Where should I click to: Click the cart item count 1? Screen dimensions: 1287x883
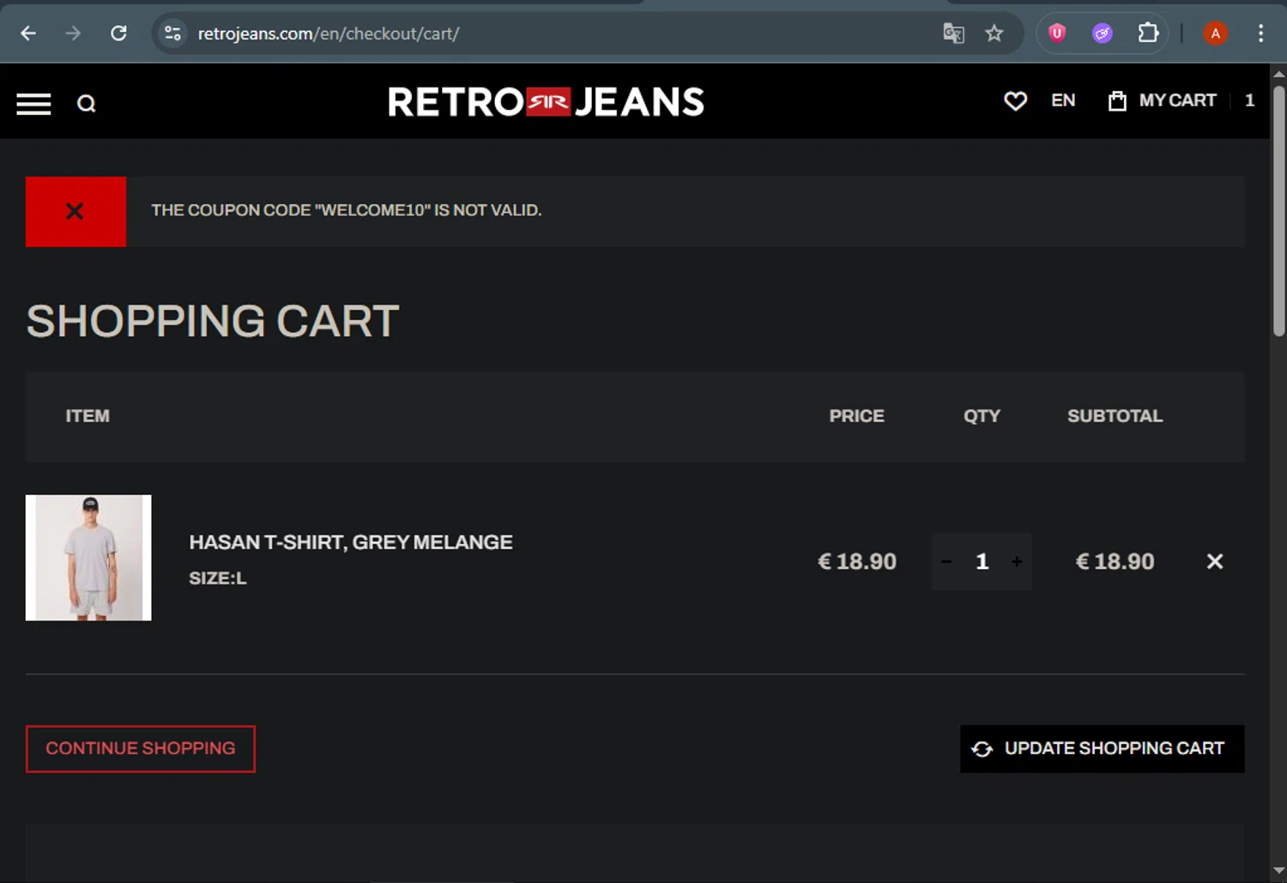tap(1249, 100)
